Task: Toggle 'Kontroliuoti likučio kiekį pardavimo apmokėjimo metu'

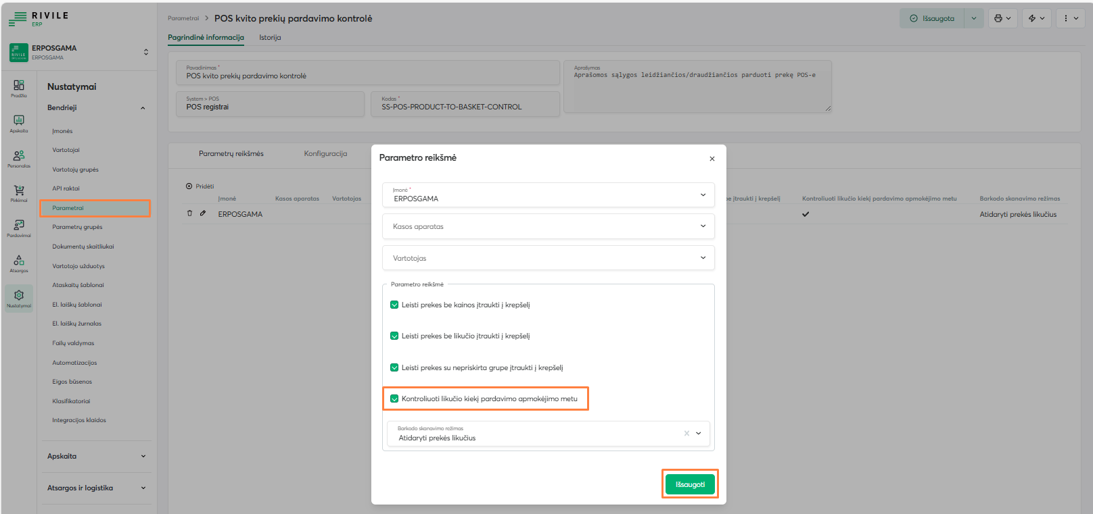Action: tap(394, 399)
